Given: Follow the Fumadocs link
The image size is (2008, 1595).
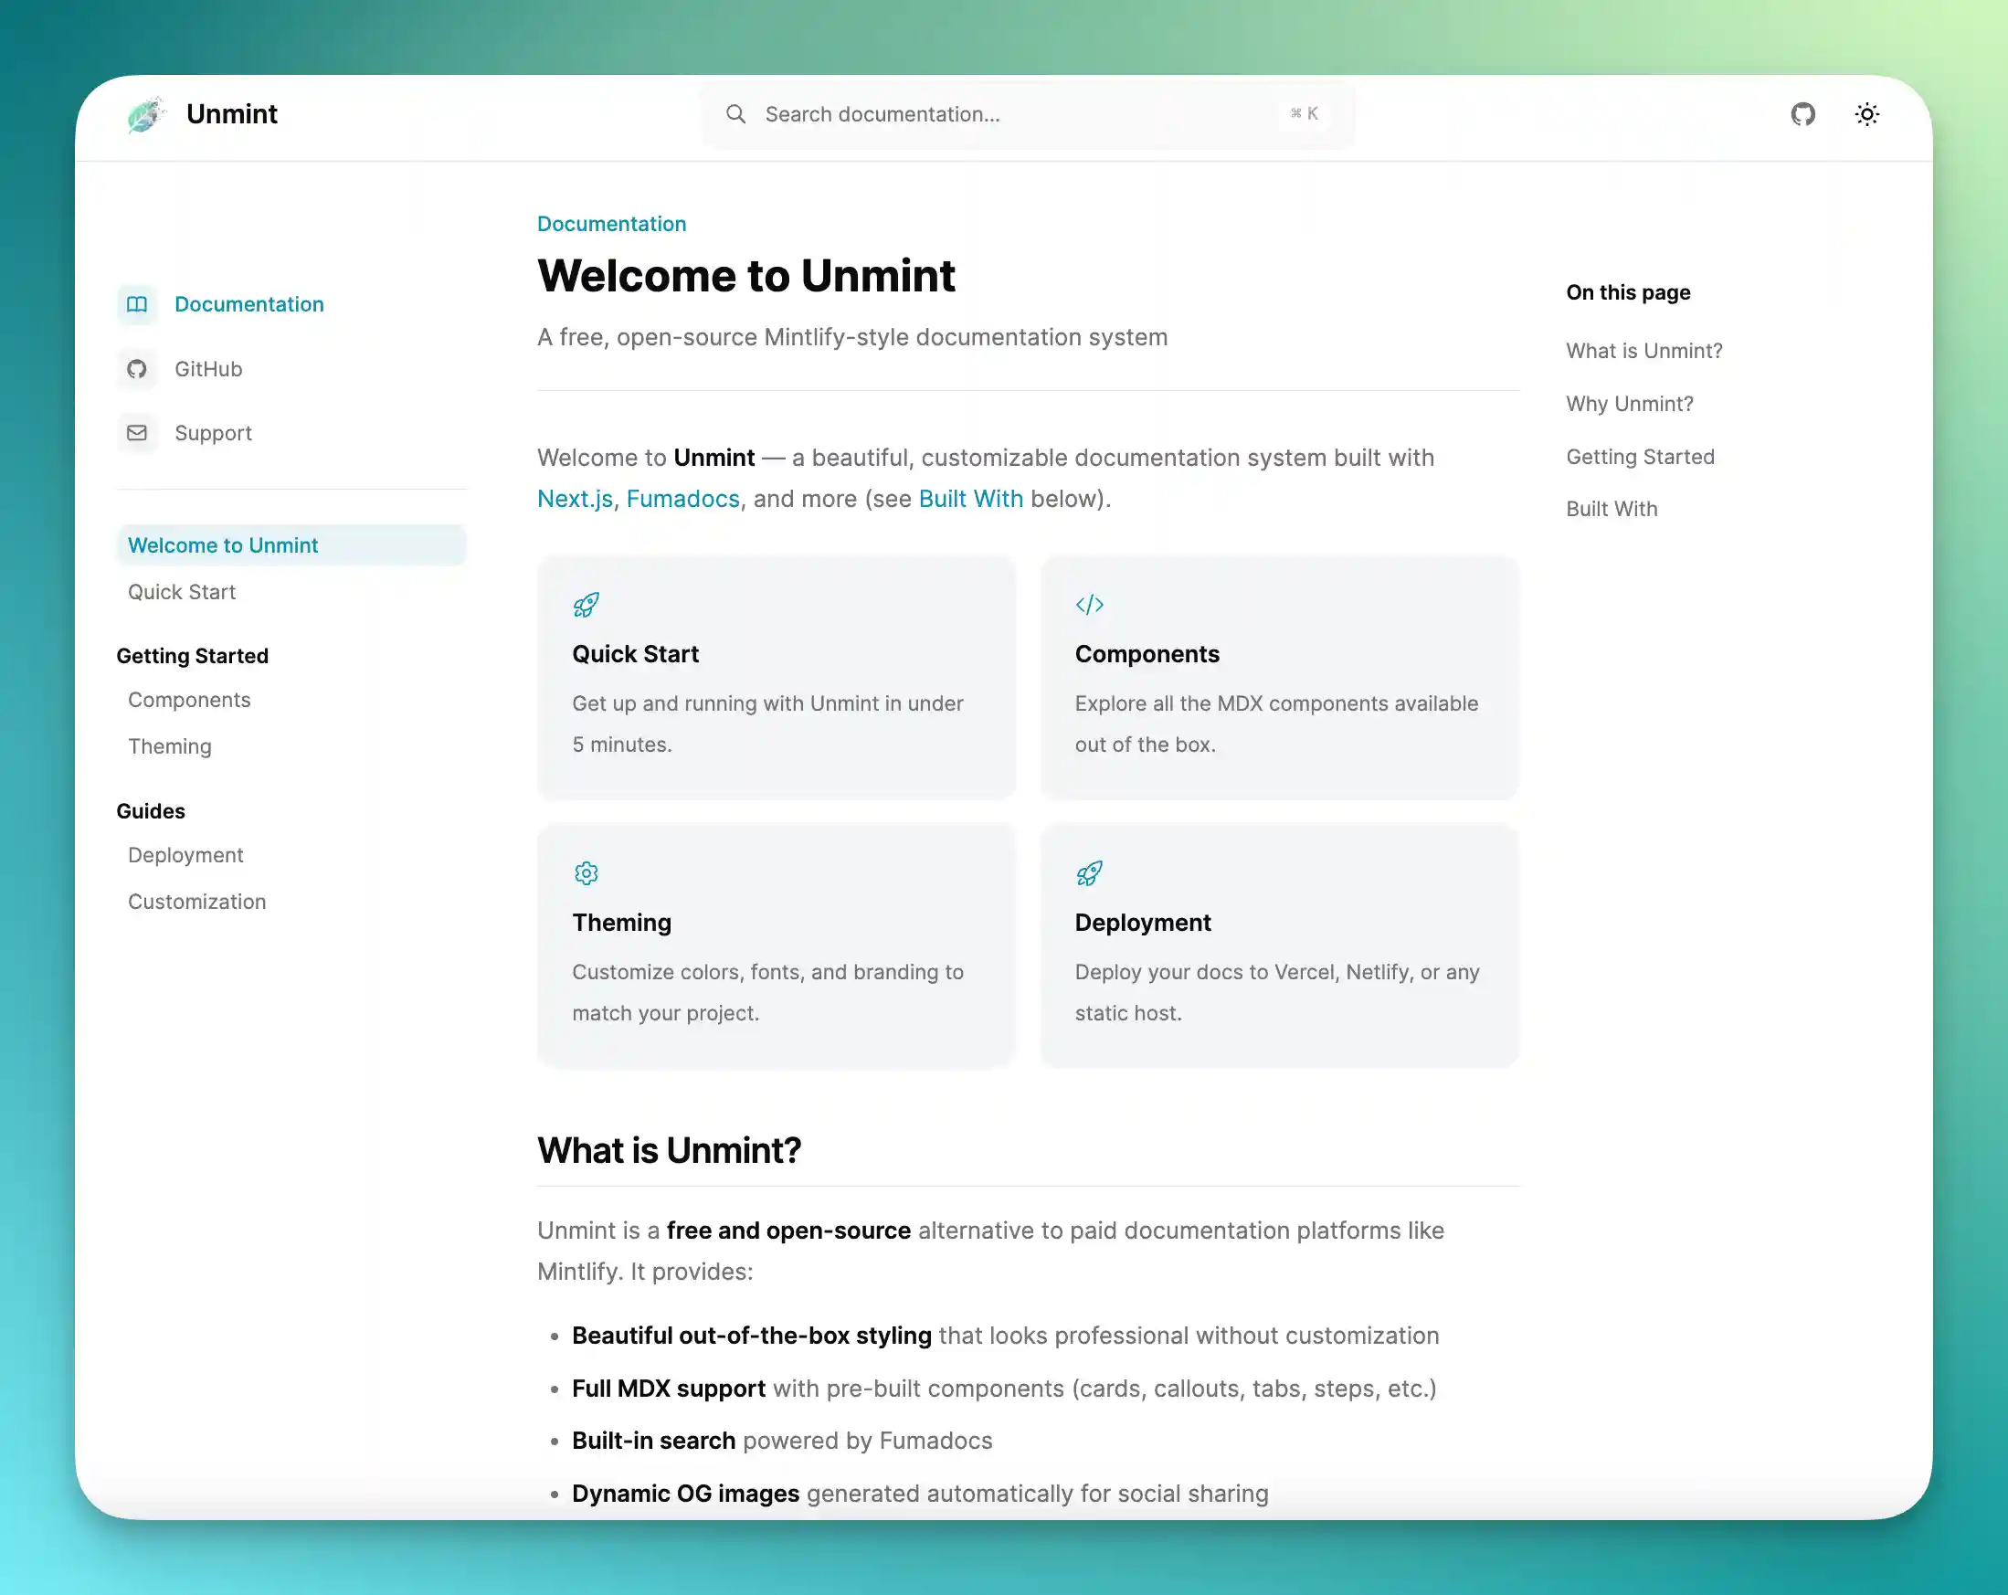Looking at the screenshot, I should tap(683, 498).
